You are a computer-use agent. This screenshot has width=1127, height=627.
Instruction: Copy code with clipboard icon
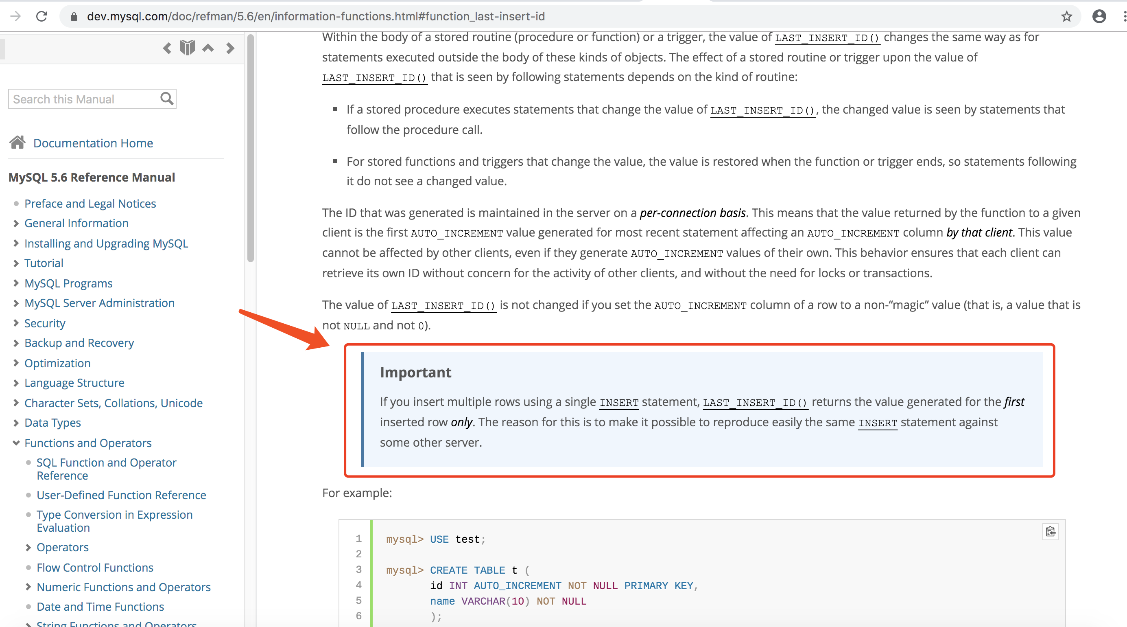click(x=1050, y=532)
